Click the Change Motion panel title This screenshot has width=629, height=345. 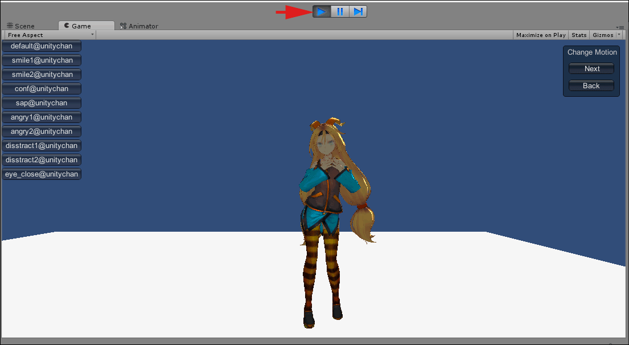(x=592, y=52)
